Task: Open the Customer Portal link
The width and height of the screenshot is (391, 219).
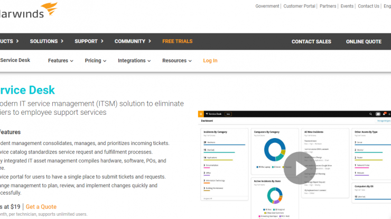Action: (299, 6)
